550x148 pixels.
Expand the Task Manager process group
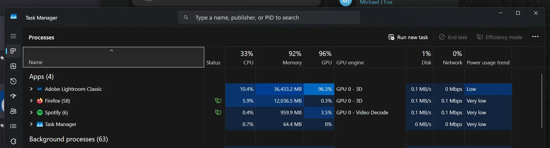pos(31,124)
